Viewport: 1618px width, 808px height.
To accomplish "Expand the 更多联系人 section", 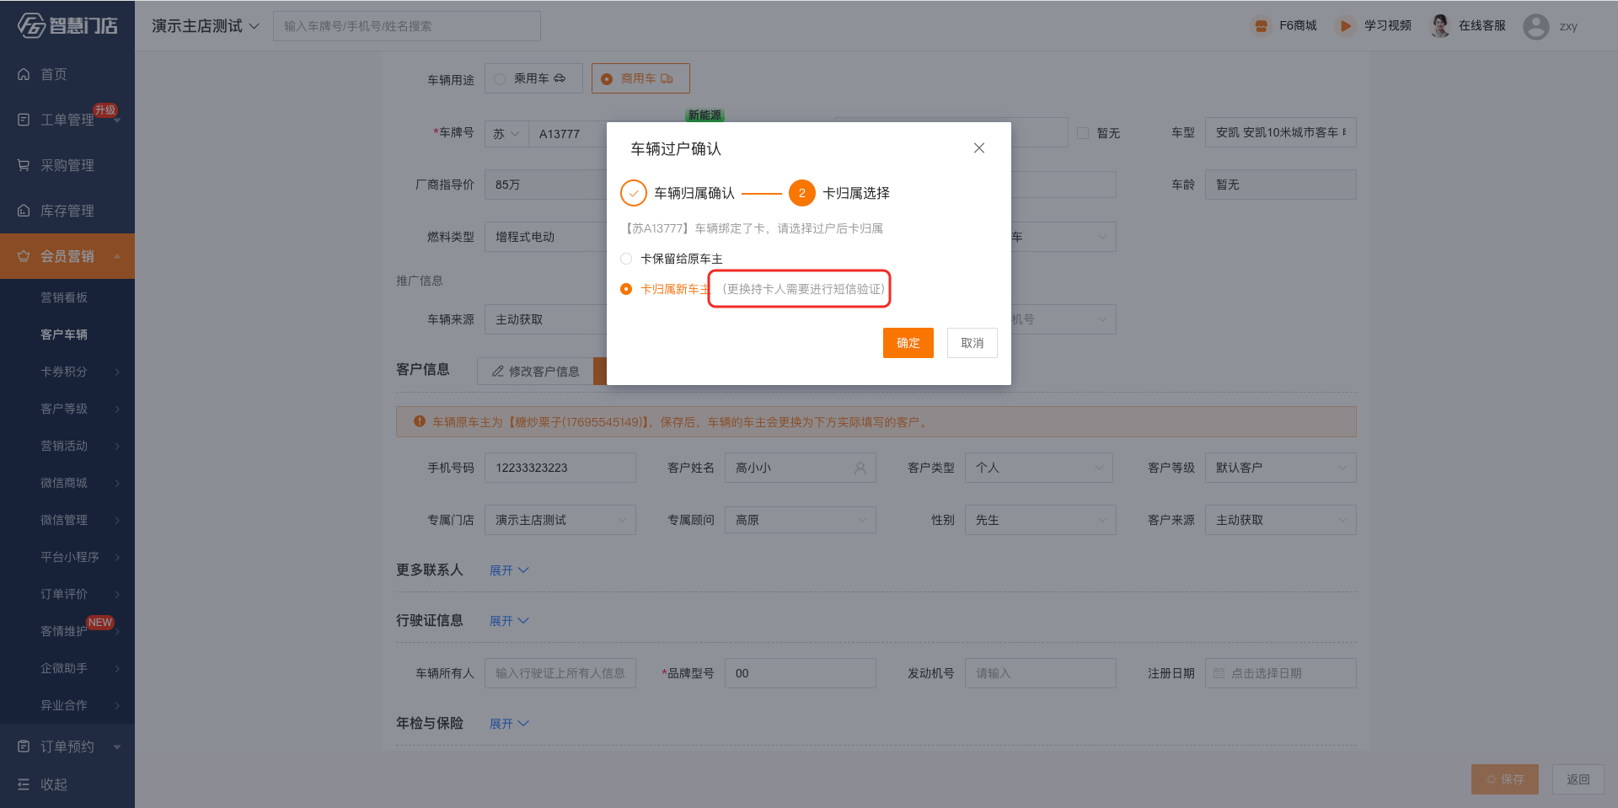I will (509, 570).
